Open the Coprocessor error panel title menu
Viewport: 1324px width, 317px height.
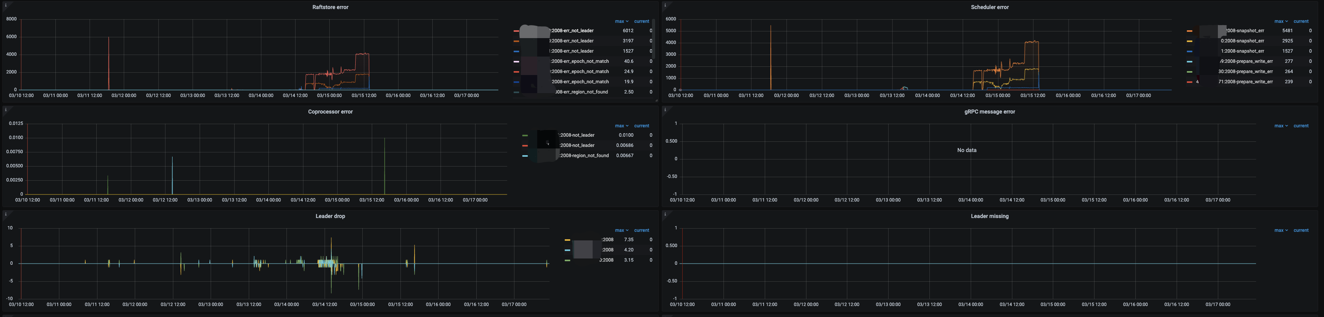click(x=330, y=112)
